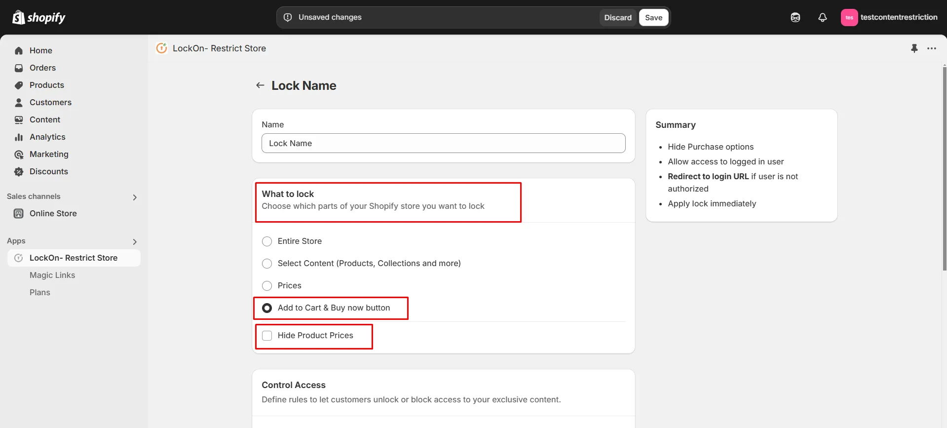The height and width of the screenshot is (428, 947).
Task: Open the Discounts menu item
Action: pyautogui.click(x=49, y=171)
